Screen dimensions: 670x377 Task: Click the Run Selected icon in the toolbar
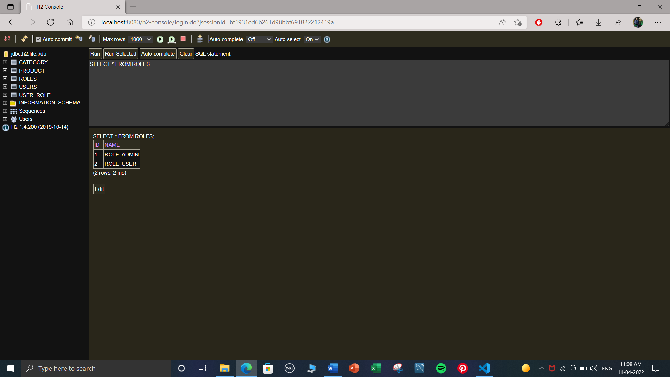pyautogui.click(x=171, y=39)
